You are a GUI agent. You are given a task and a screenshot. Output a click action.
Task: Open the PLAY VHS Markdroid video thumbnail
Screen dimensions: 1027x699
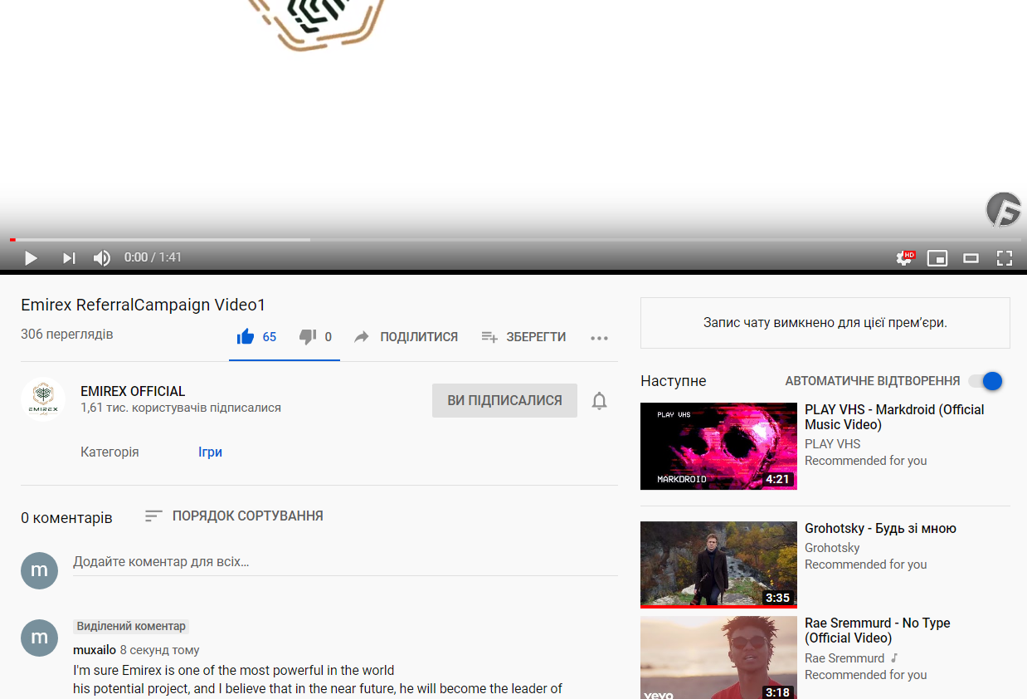tap(718, 446)
